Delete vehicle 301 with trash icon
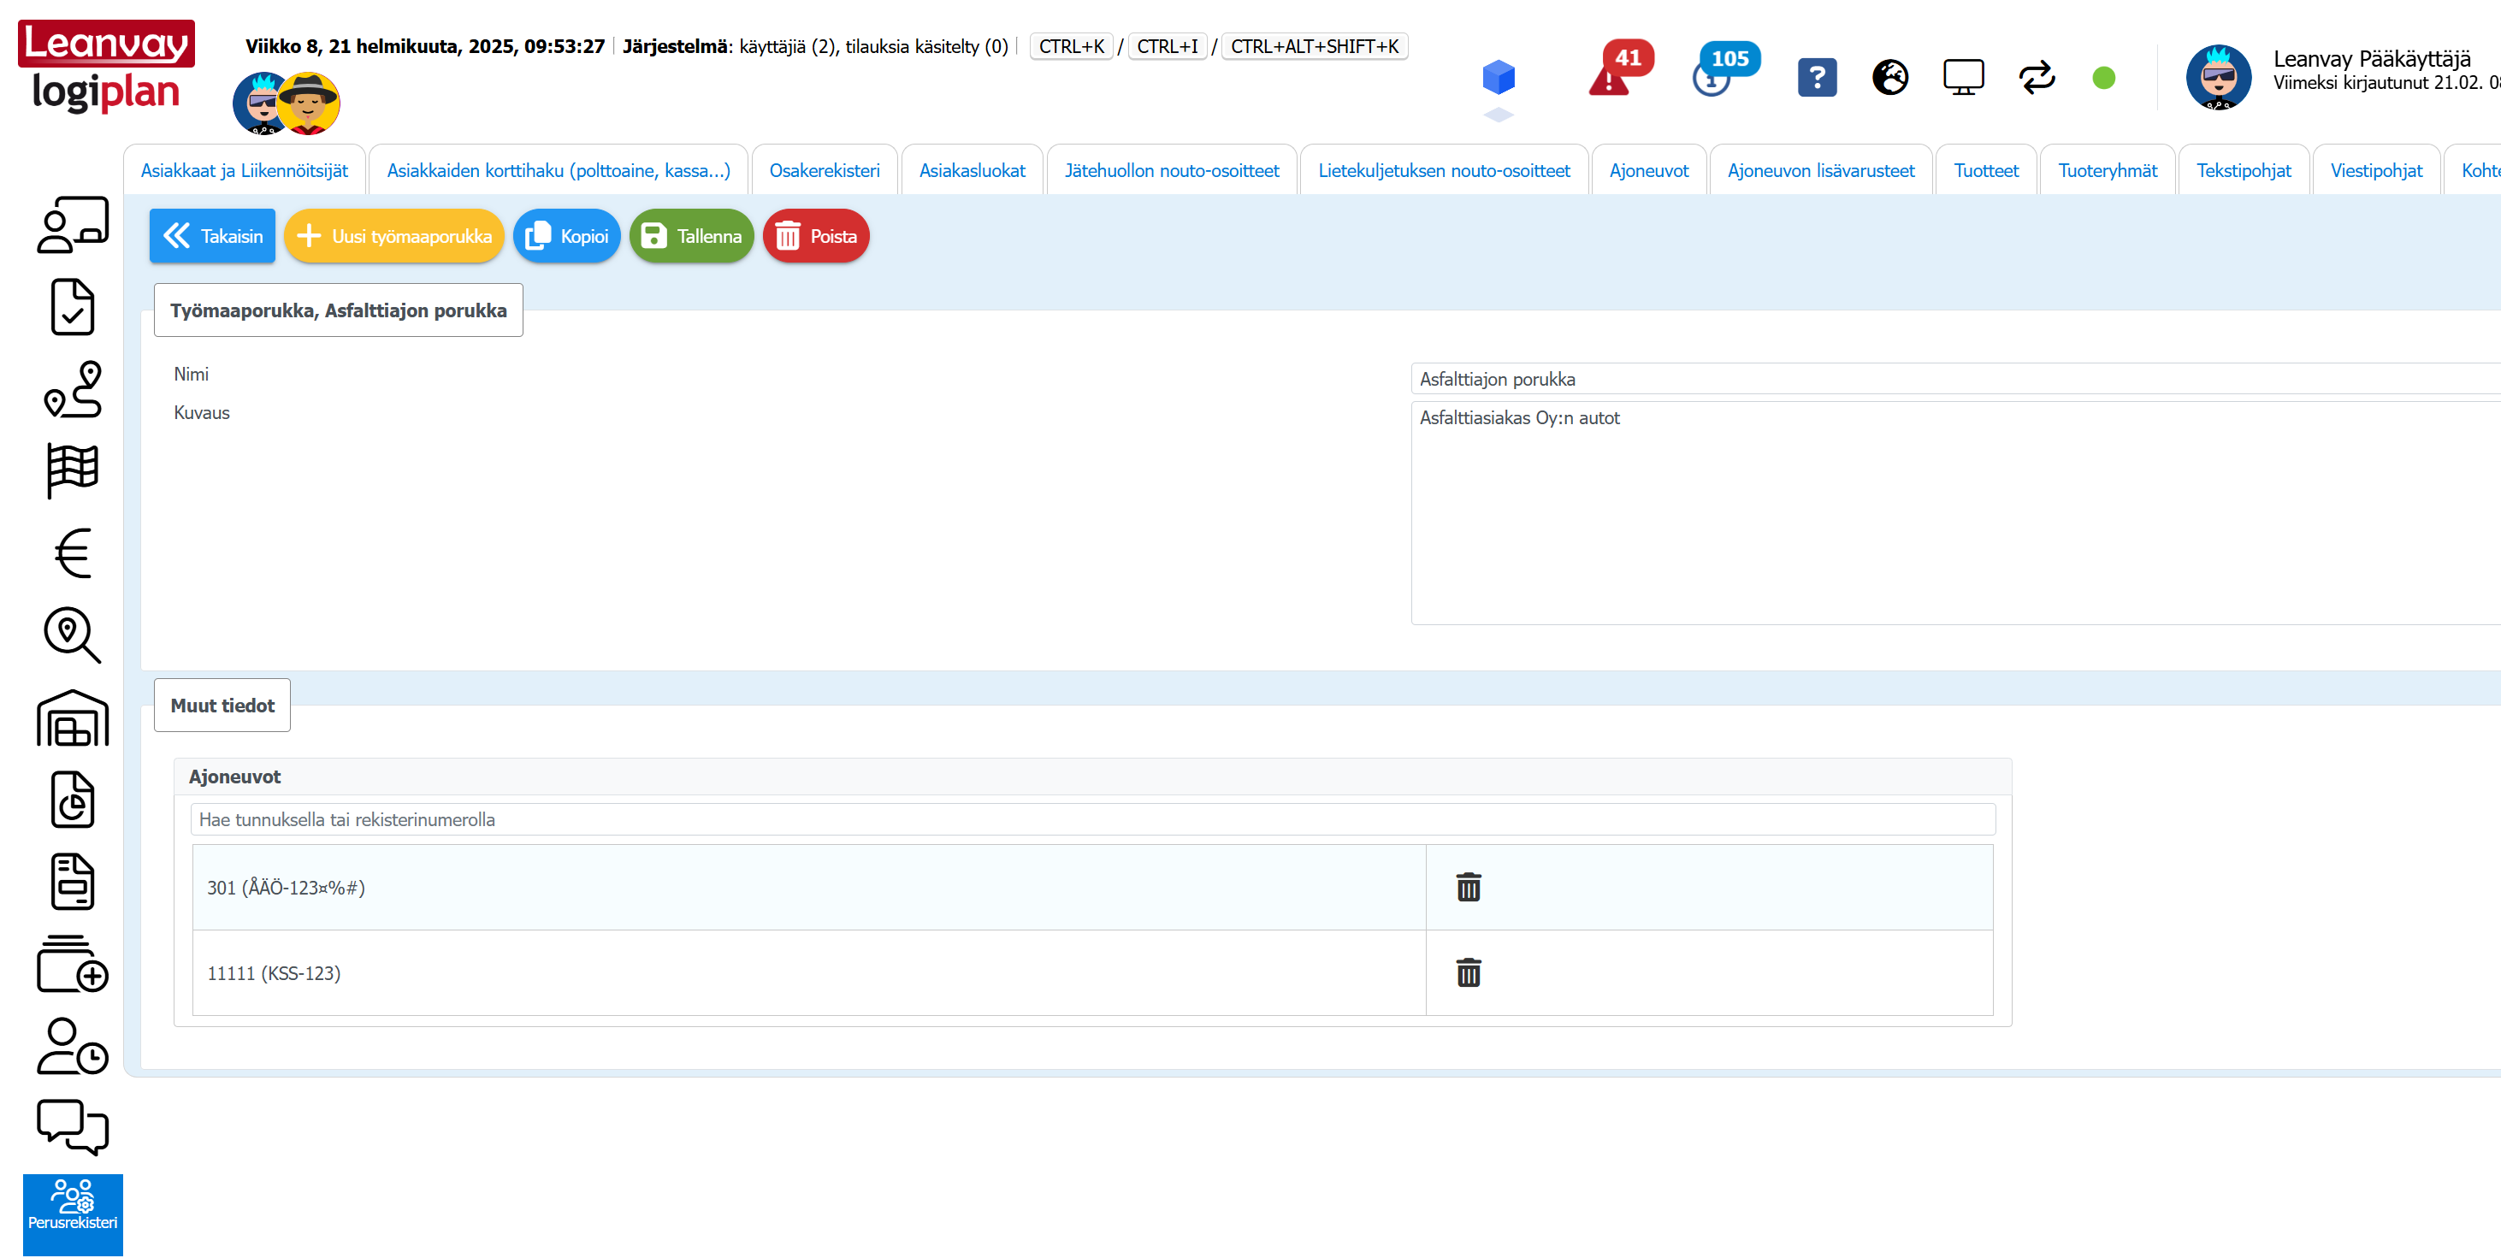This screenshot has height=1258, width=2501. click(x=1468, y=886)
